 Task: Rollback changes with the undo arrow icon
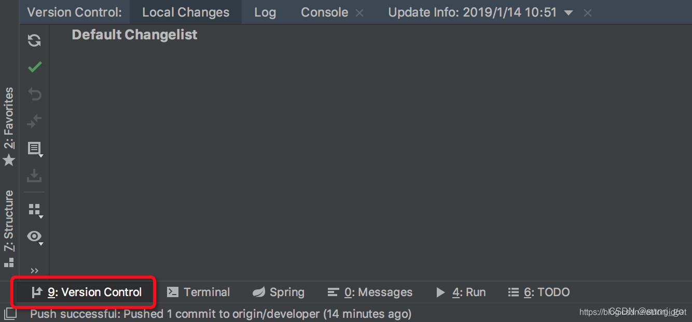(x=34, y=94)
